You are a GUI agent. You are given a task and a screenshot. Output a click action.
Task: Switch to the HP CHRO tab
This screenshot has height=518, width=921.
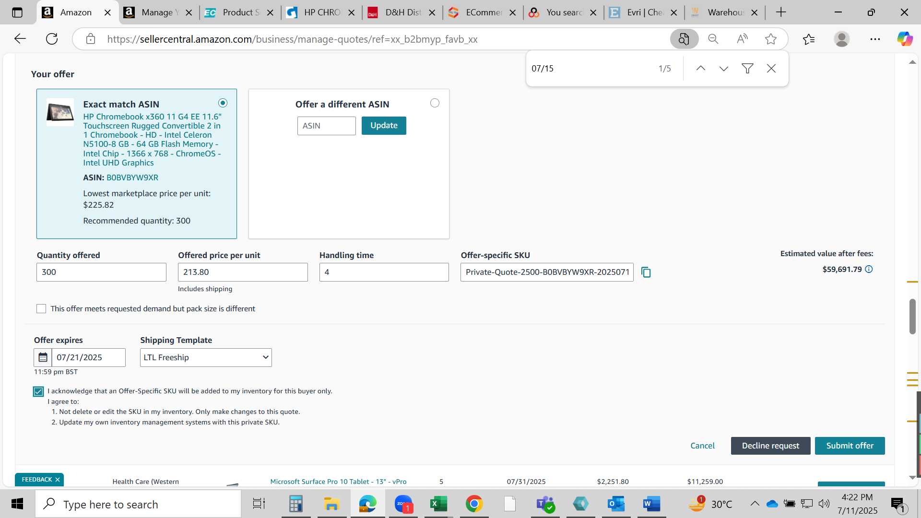pyautogui.click(x=319, y=12)
